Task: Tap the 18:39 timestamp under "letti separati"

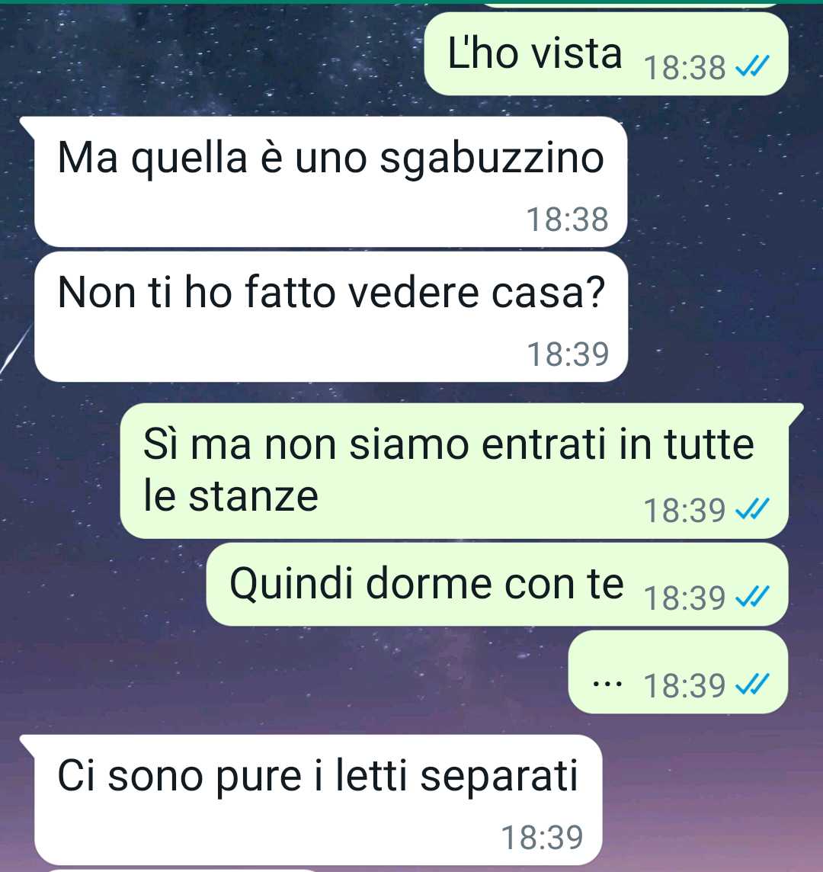Action: click(x=542, y=838)
